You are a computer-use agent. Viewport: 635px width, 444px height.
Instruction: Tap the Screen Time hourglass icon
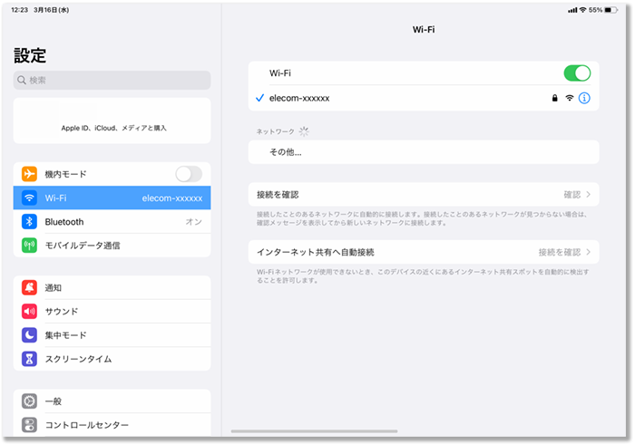tap(30, 359)
